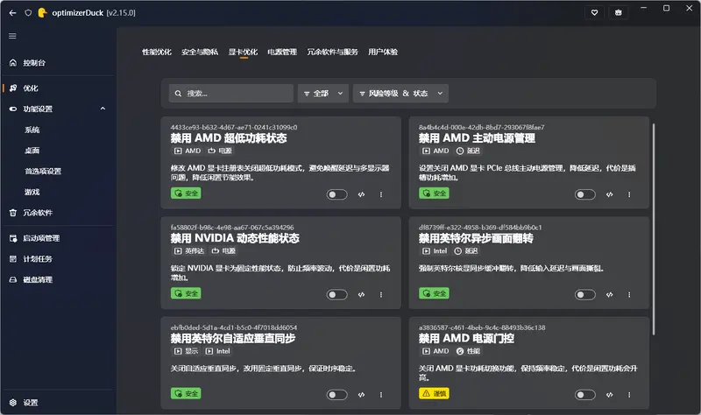The image size is (701, 415).
Task: Click the back arrow in title bar
Action: 12,13
